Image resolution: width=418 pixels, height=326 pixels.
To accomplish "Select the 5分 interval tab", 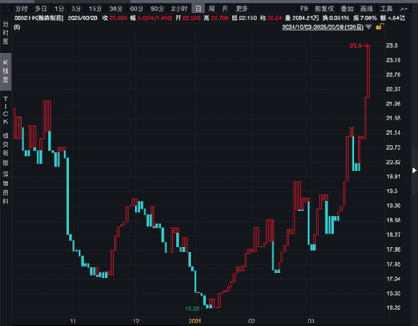I will 76,8.
